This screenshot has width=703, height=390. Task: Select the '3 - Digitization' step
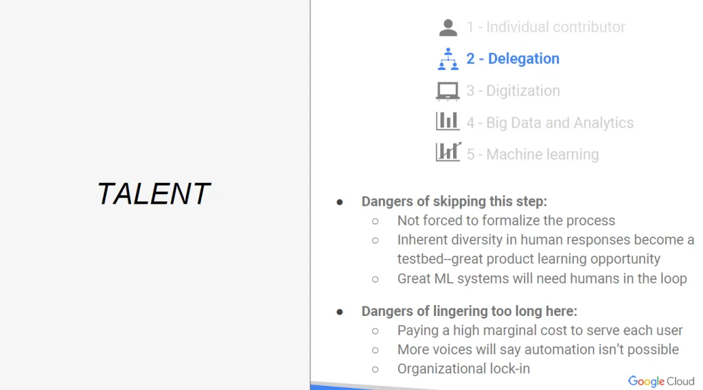pos(513,91)
